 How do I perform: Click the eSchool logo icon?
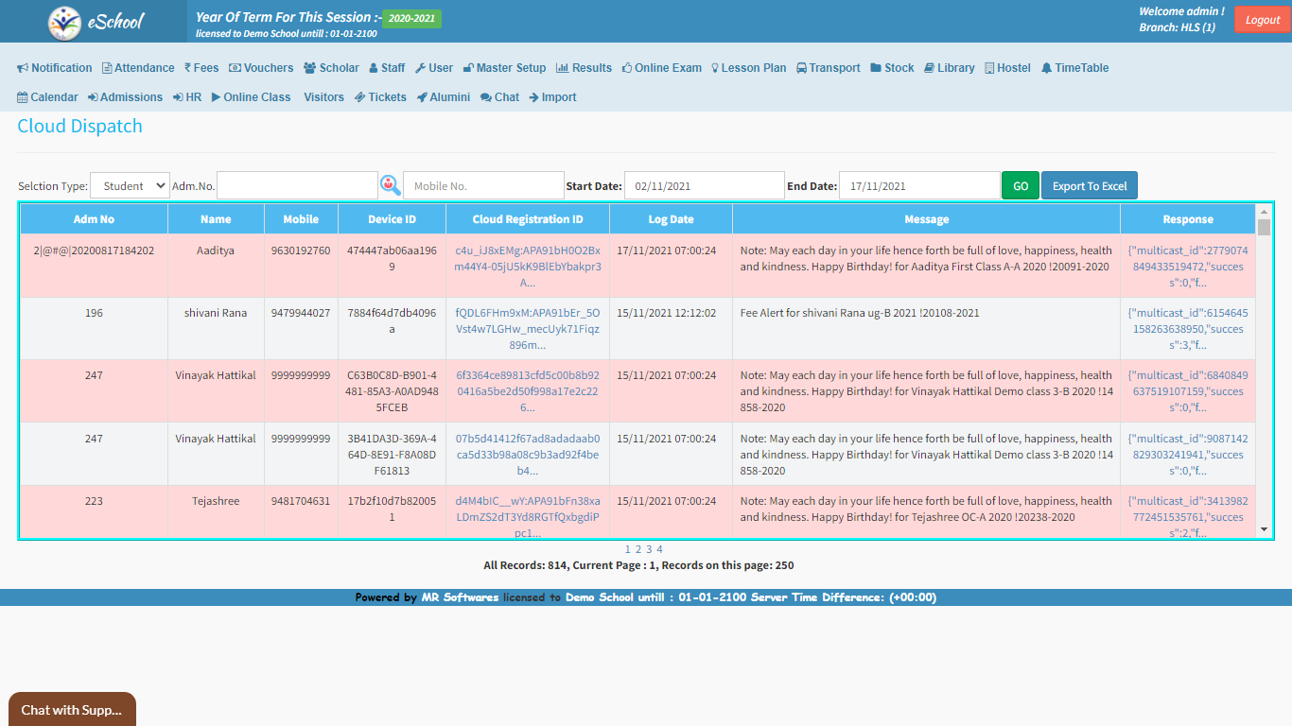(65, 22)
